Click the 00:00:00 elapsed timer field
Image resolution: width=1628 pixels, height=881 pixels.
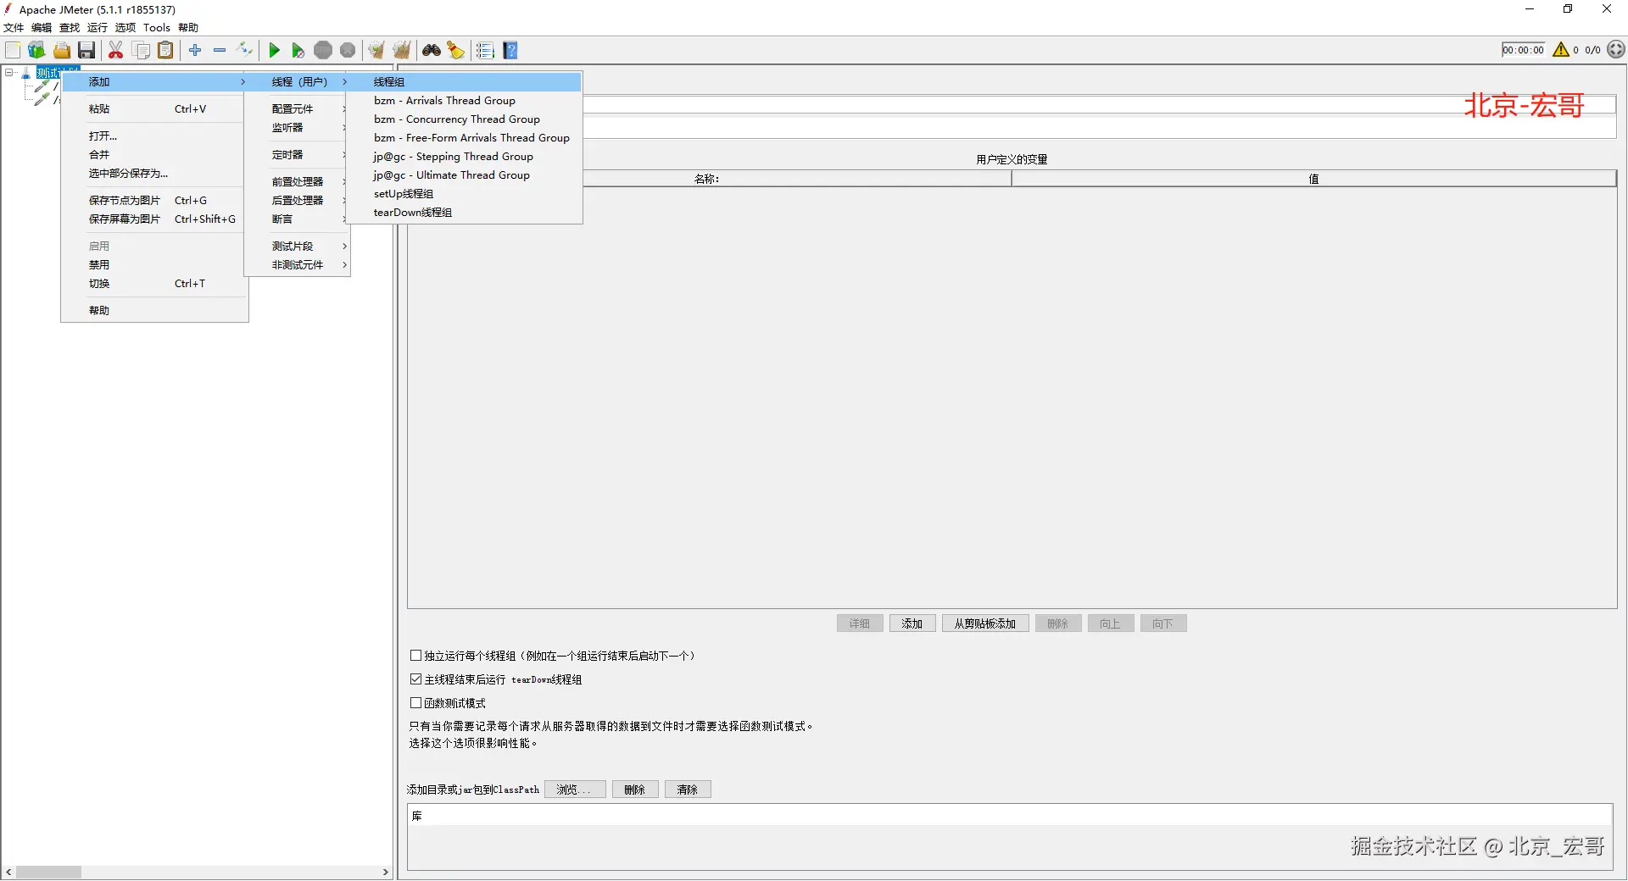[x=1524, y=50]
